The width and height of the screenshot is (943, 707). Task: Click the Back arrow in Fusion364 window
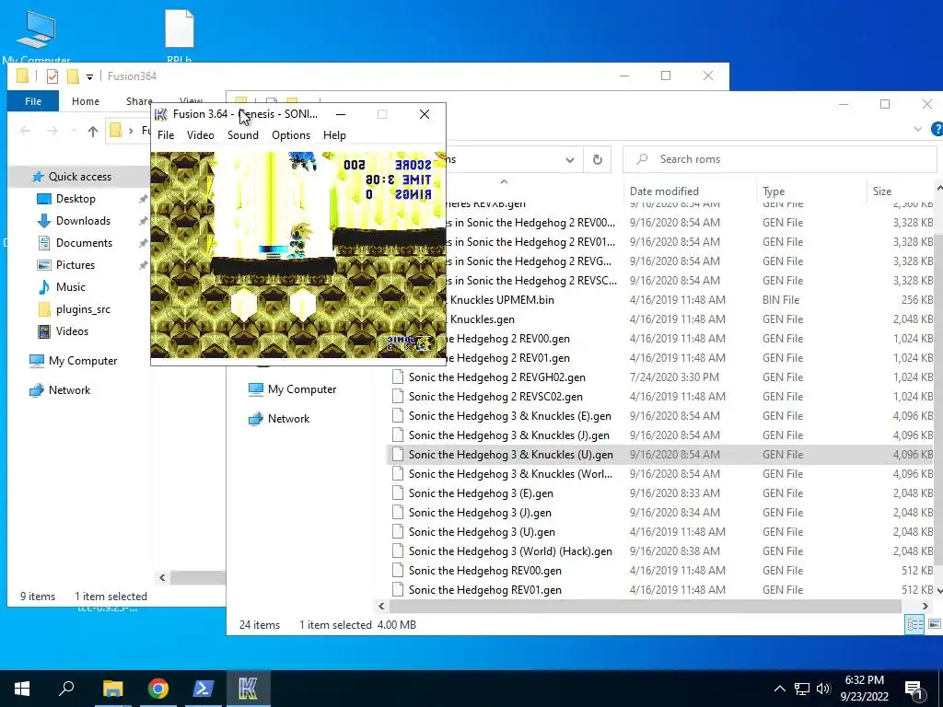point(25,131)
